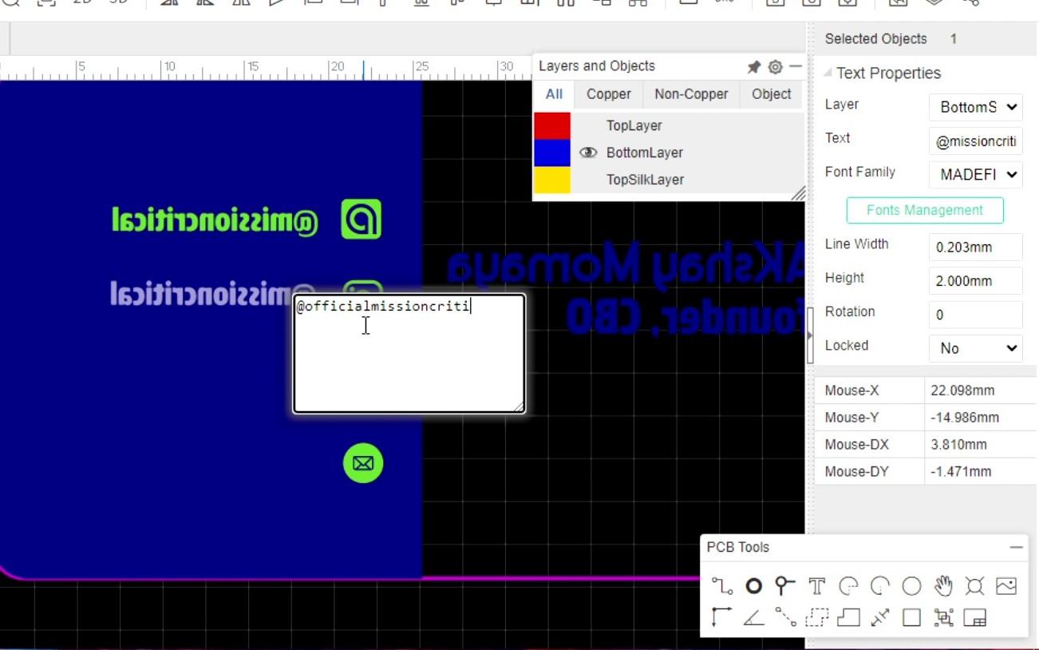1039x650 pixels.
Task: Click the green @missioncritical text on board
Action: (215, 220)
